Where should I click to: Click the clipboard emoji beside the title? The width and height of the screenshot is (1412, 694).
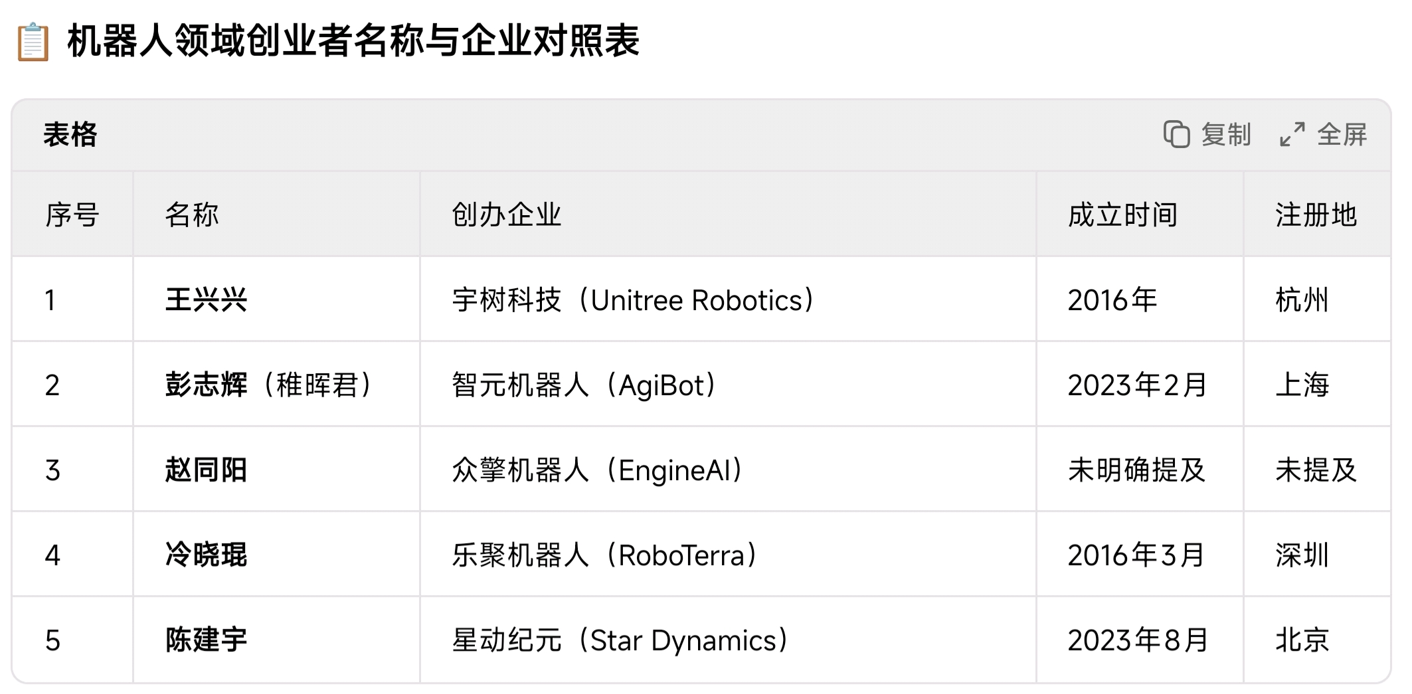(33, 42)
